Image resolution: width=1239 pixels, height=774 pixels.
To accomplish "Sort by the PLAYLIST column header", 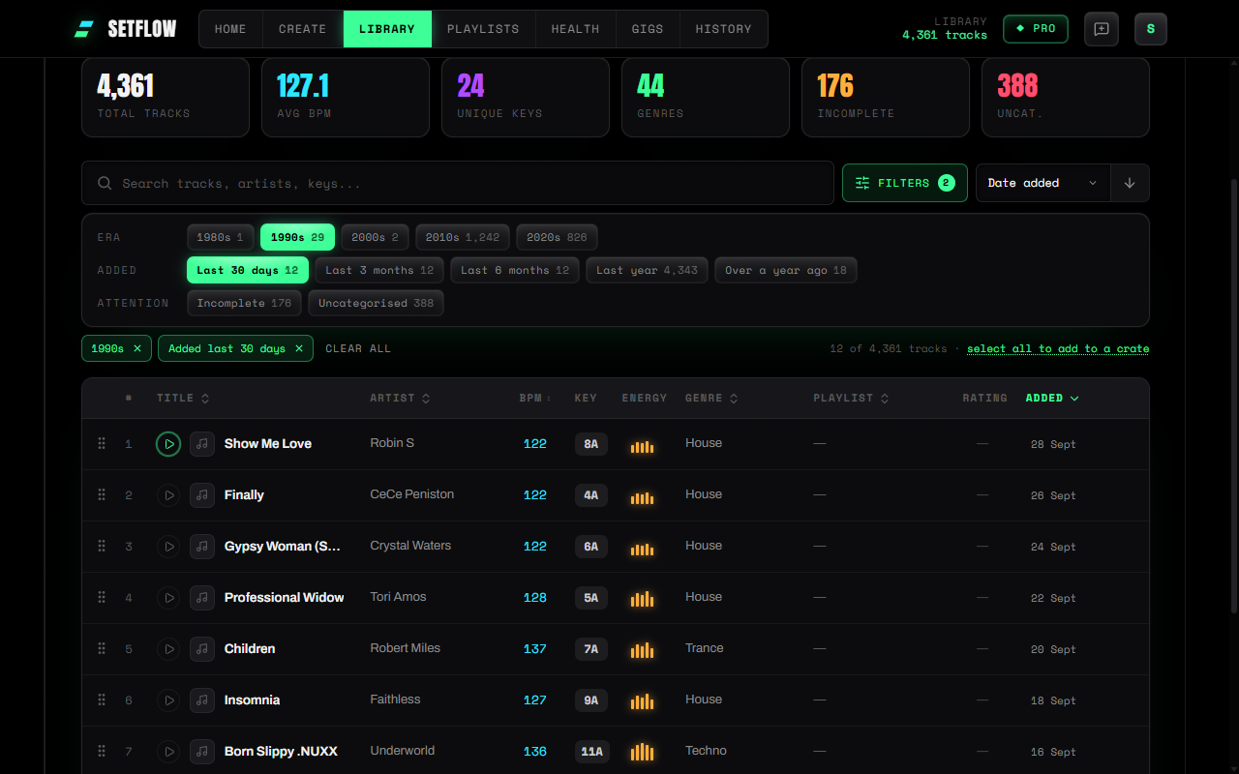I will pyautogui.click(x=851, y=398).
